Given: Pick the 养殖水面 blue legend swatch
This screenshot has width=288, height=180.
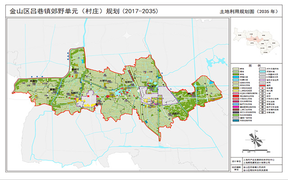Looking at the screenshot, I should (x=236, y=77).
